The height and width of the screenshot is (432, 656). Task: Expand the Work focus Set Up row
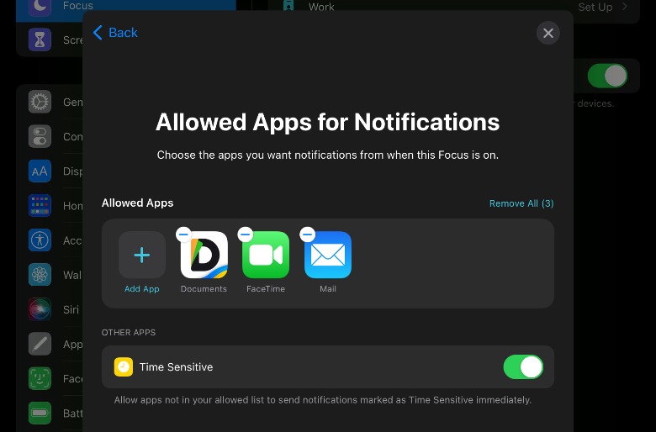[602, 7]
